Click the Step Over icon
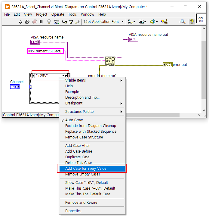The width and height of the screenshot is (209, 217). [71, 22]
